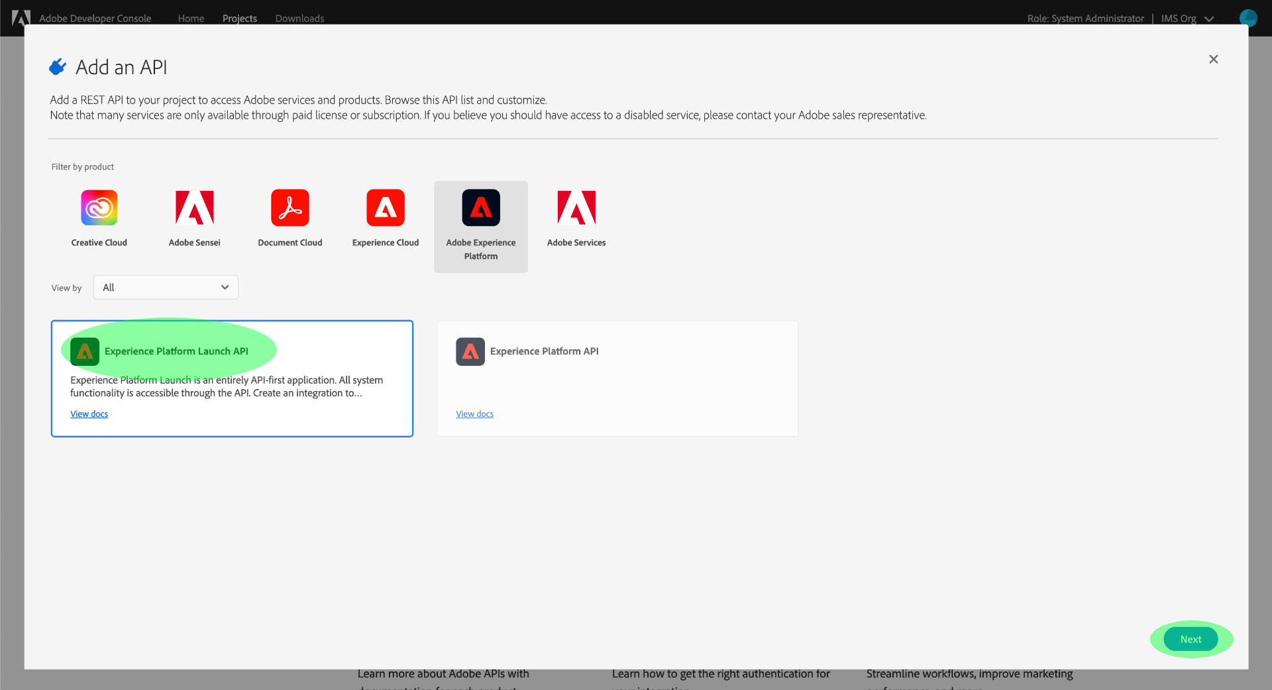Image resolution: width=1272 pixels, height=690 pixels.
Task: Open the user profile avatar
Action: pos(1248,18)
